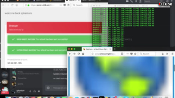
Task: Click the Search box in error-404 browser window
Action: click(x=80, y=5)
